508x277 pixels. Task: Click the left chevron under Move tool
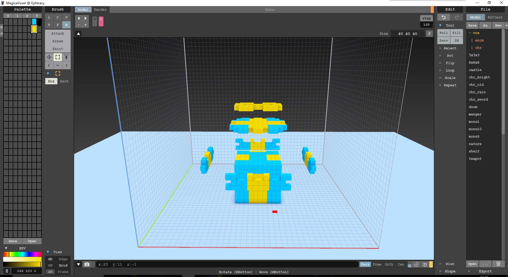[x=49, y=65]
